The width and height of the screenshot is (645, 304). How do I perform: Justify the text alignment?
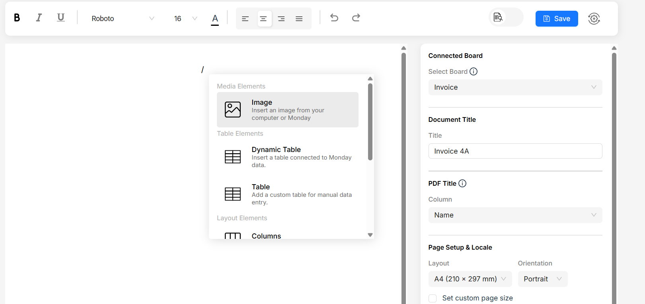tap(299, 19)
